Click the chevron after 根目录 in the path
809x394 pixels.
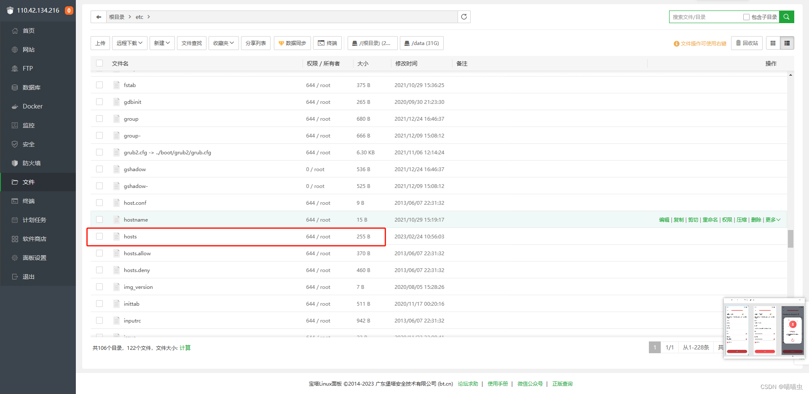[x=130, y=17]
